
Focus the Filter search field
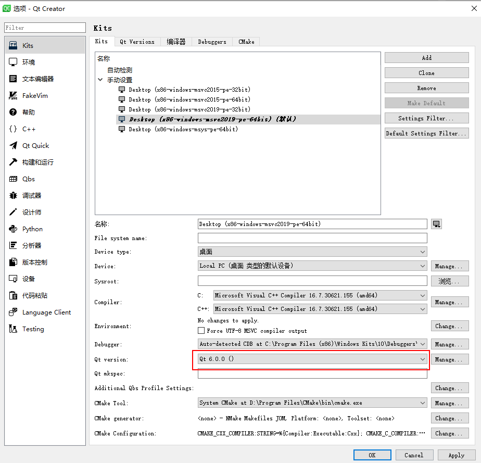[45, 28]
